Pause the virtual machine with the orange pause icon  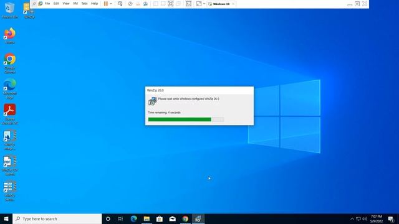[106, 4]
